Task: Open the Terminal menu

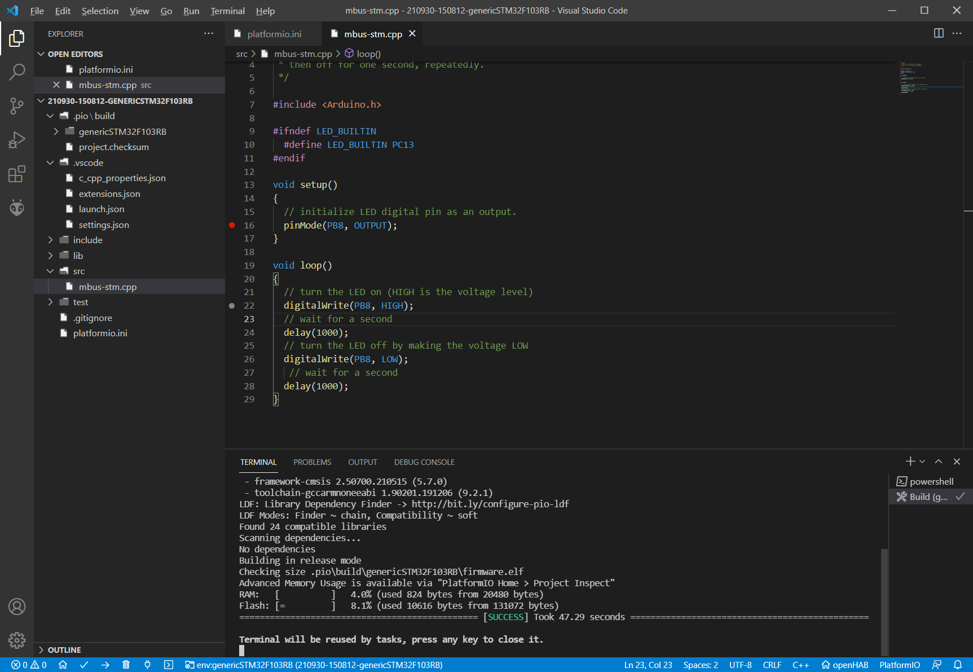Action: pos(227,11)
